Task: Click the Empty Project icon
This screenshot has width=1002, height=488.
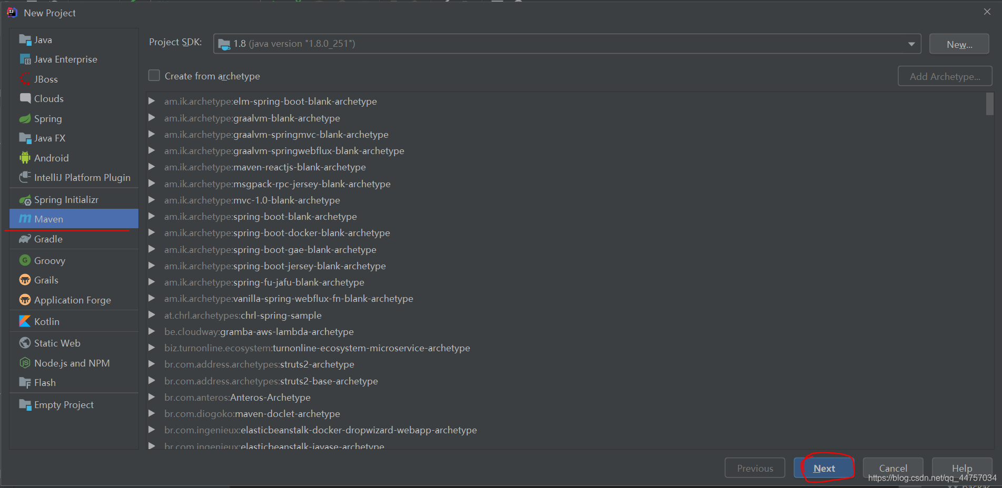Action: 25,405
